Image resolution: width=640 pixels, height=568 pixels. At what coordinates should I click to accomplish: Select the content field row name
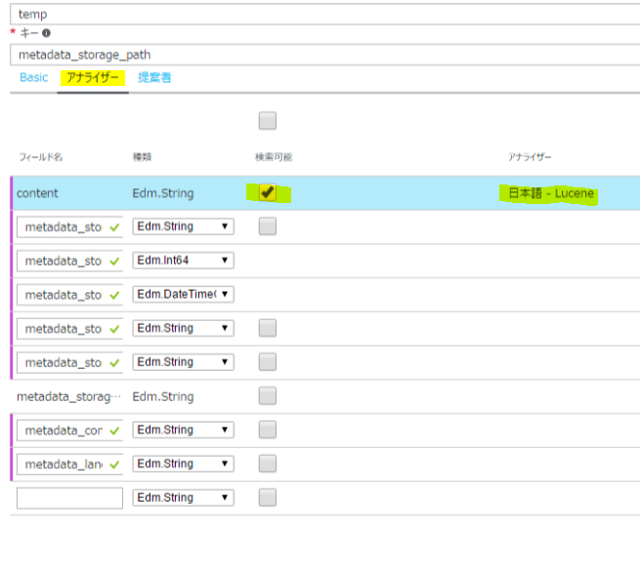(37, 193)
